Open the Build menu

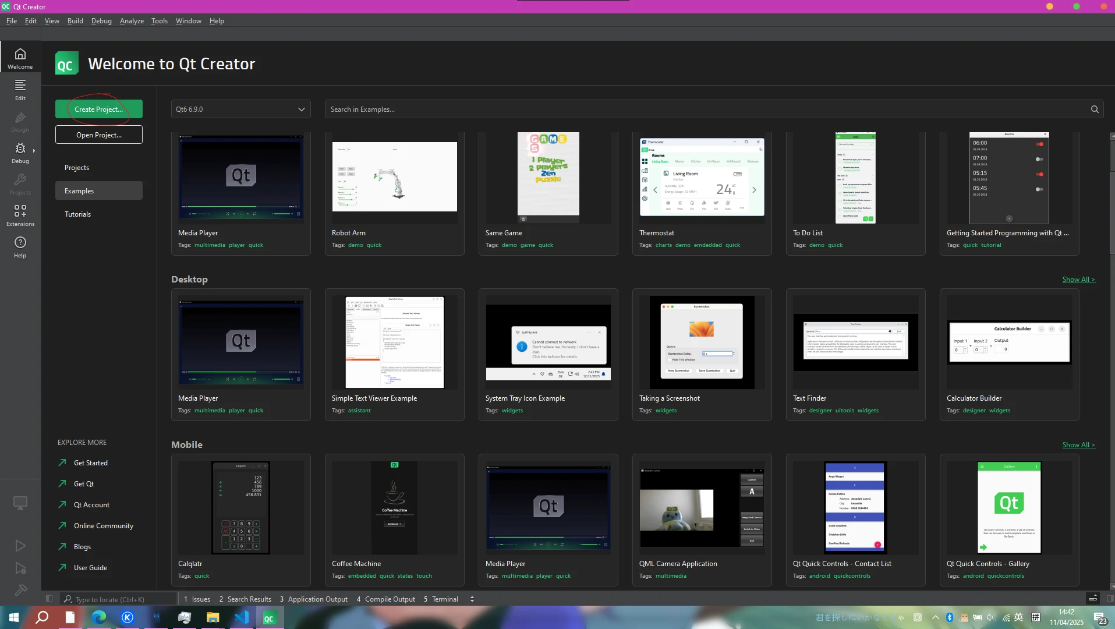pos(75,21)
